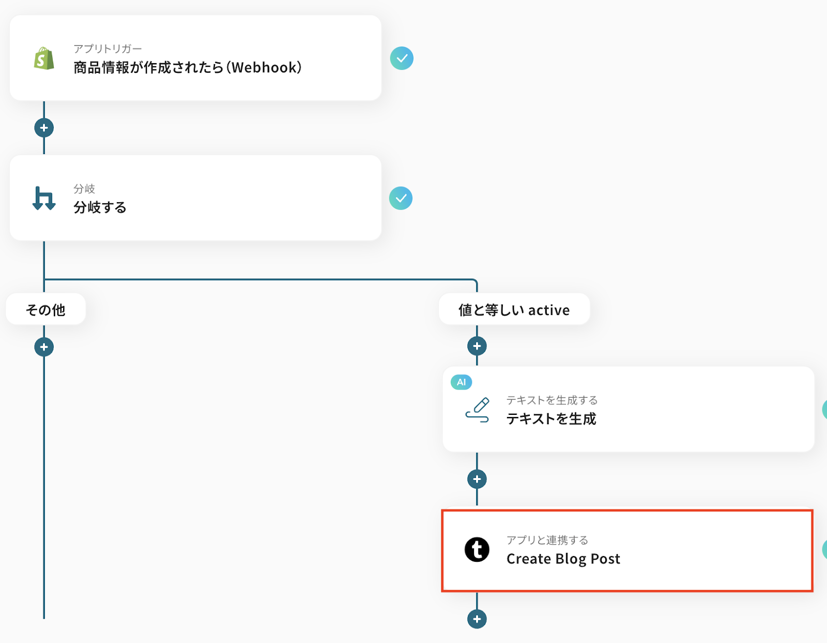
Task: Click status indicator beside テキストを生成 card
Action: point(824,409)
